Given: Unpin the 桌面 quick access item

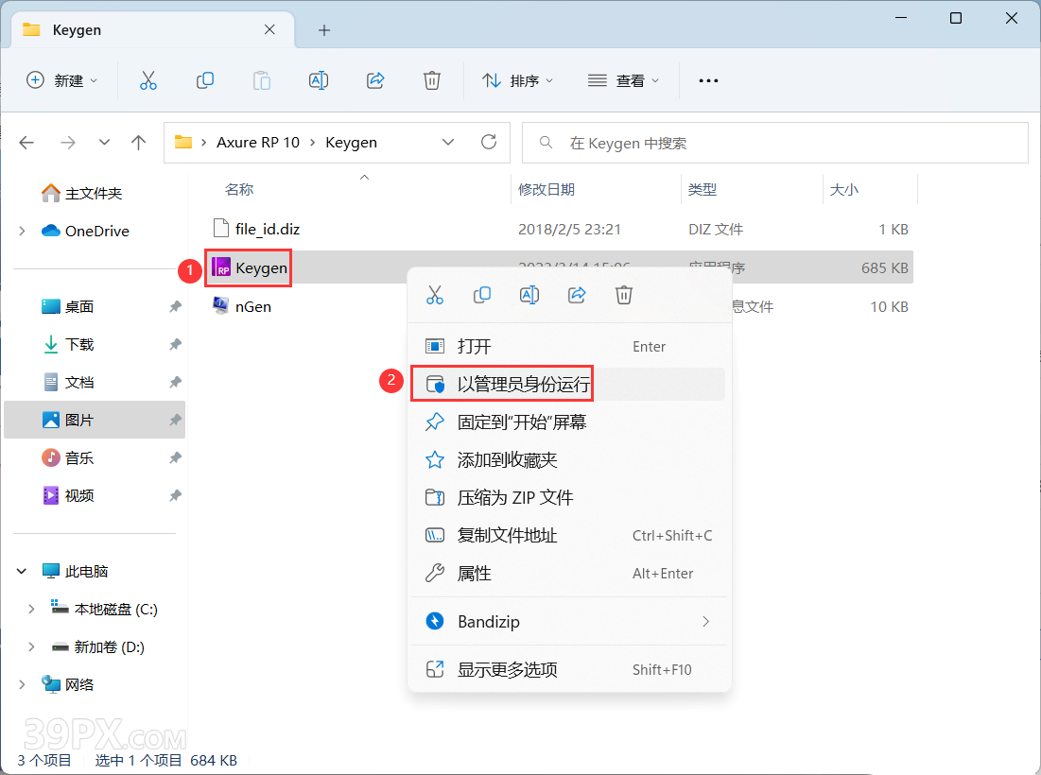Looking at the screenshot, I should (x=175, y=306).
